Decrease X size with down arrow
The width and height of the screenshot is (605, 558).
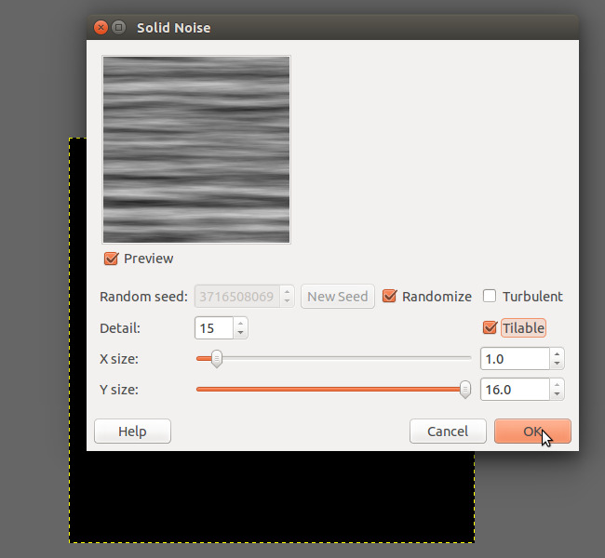tap(557, 364)
